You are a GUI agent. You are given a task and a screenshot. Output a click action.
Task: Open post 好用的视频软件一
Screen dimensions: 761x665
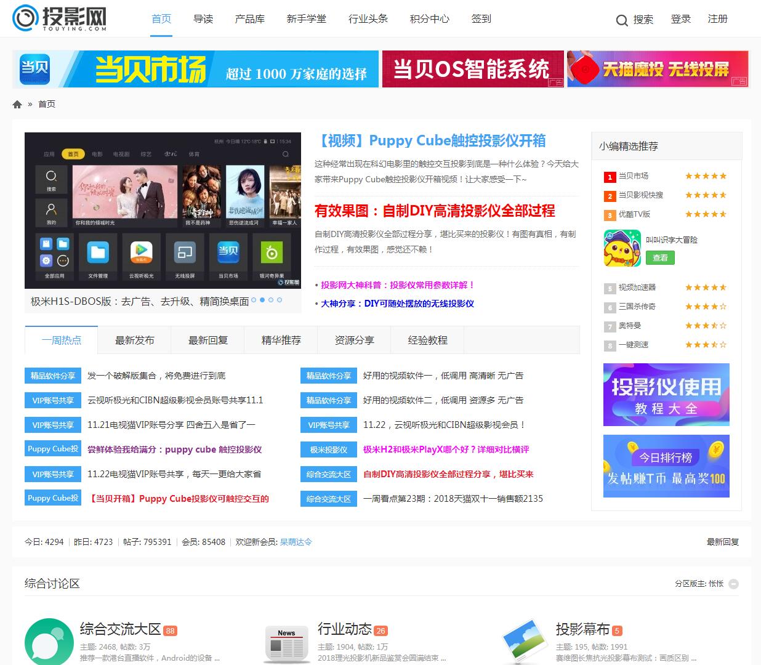pyautogui.click(x=443, y=376)
